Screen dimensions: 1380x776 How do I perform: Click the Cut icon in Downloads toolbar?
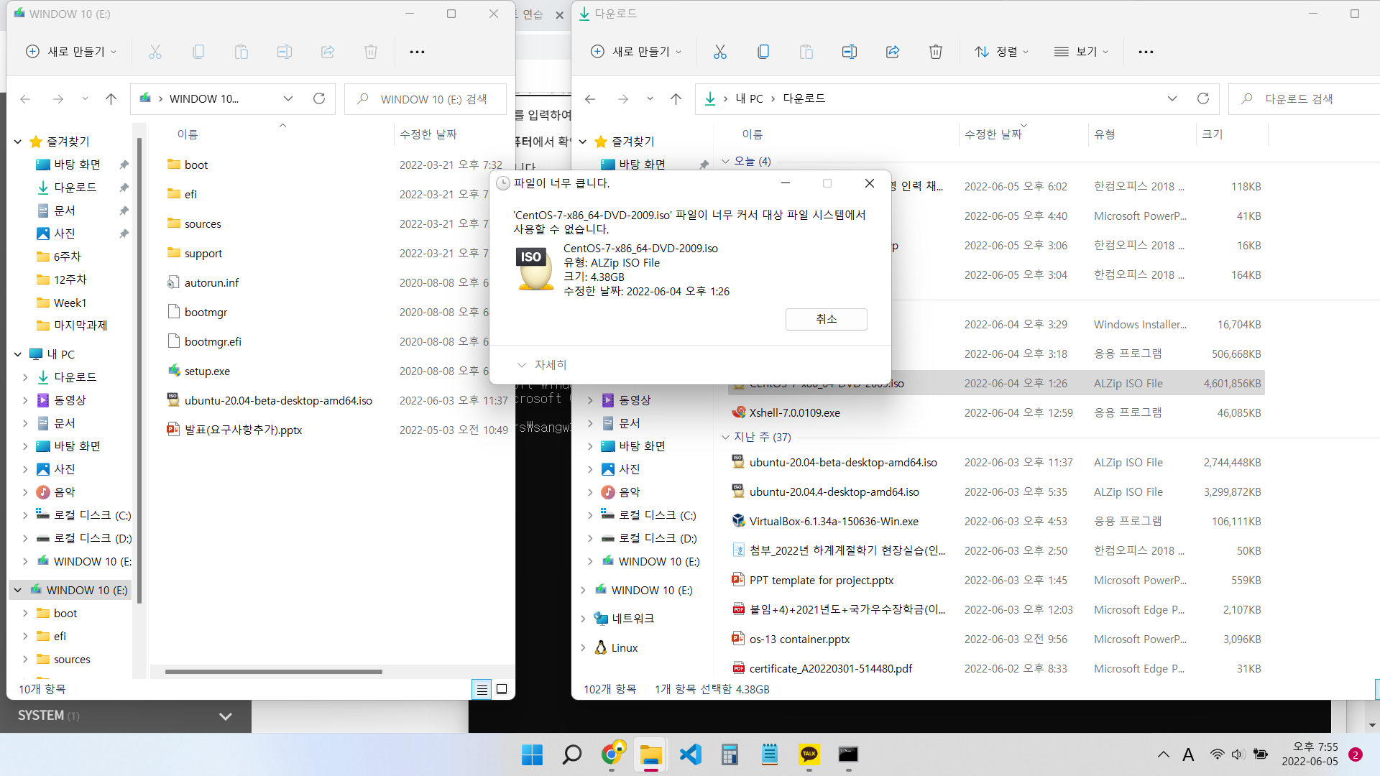[x=719, y=52]
